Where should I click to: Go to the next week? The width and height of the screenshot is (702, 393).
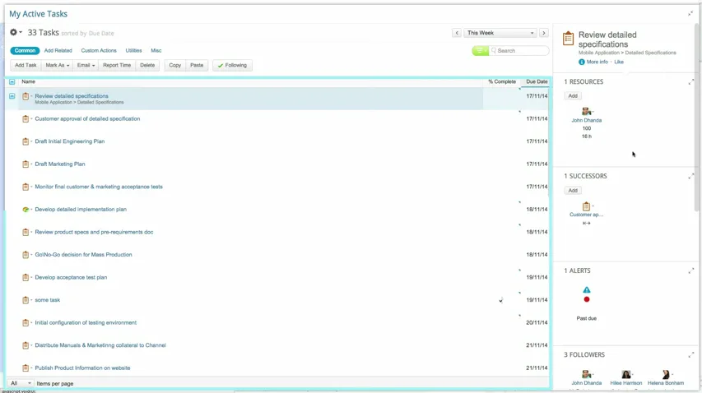[544, 33]
